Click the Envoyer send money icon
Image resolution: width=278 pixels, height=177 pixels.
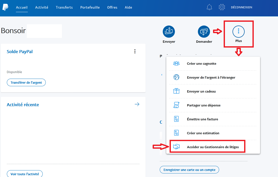click(169, 32)
